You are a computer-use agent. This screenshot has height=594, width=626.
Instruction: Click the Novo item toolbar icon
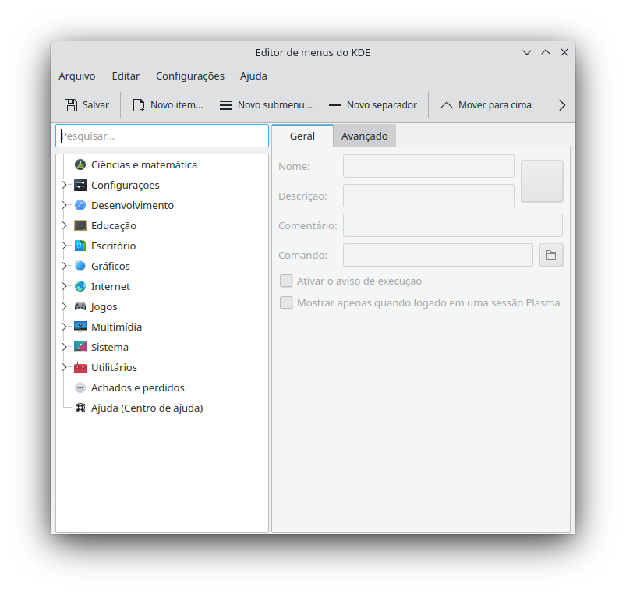(139, 105)
